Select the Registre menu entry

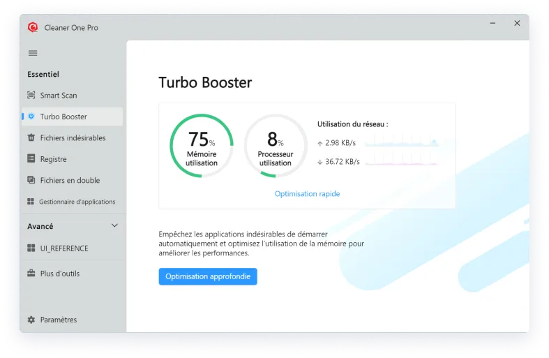(54, 159)
